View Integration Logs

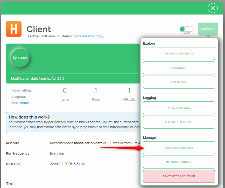(179, 108)
